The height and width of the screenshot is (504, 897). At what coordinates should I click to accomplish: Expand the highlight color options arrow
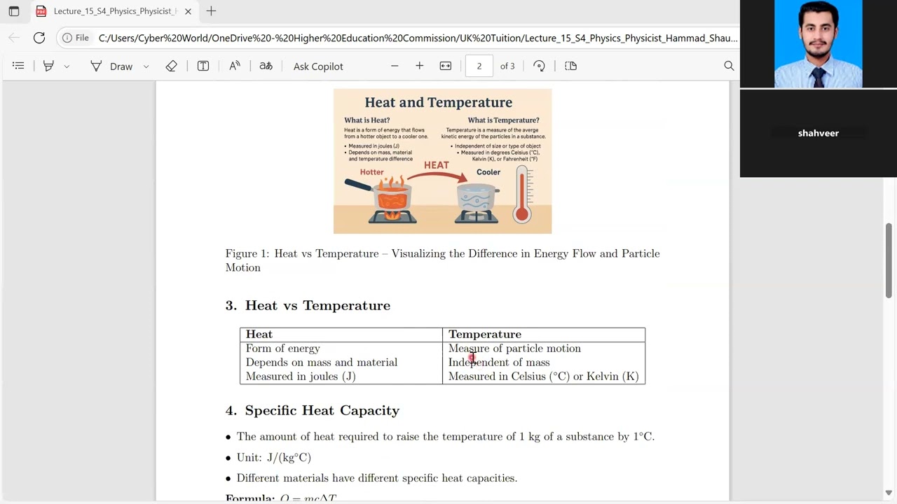(x=67, y=66)
